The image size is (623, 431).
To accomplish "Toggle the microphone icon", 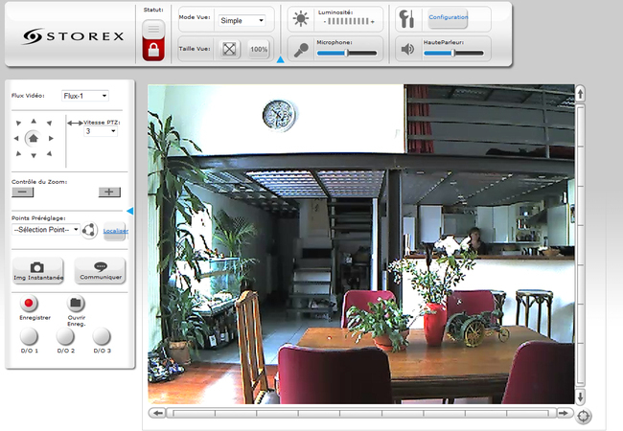I will (301, 50).
